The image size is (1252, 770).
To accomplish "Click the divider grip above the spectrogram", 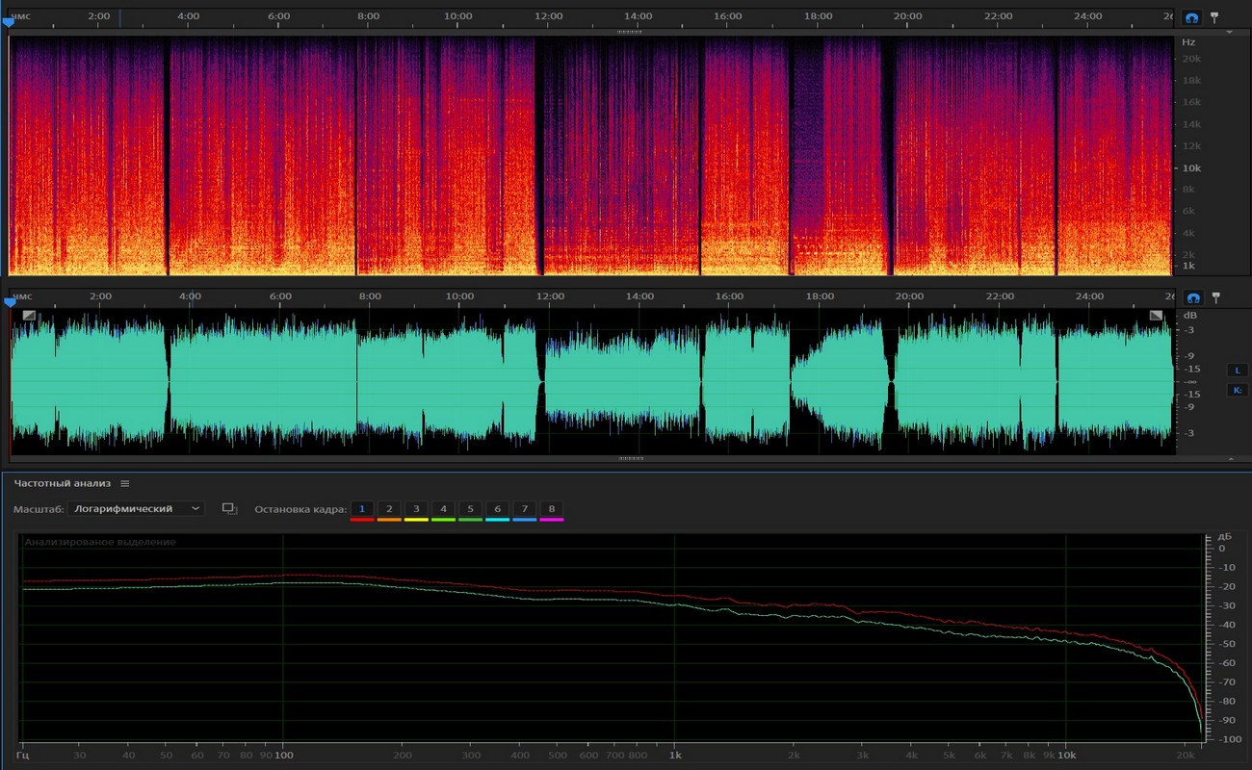I will pos(629,32).
